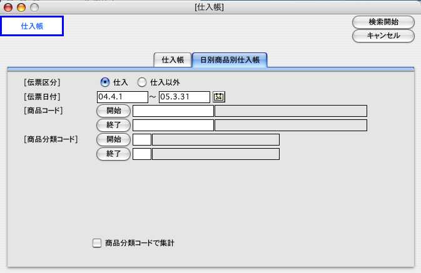Select the 仕入 radio button

105,82
